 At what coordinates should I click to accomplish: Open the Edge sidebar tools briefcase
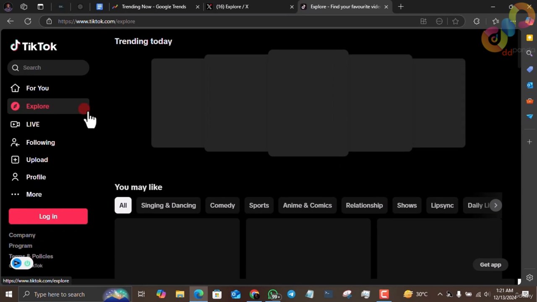pos(529,101)
